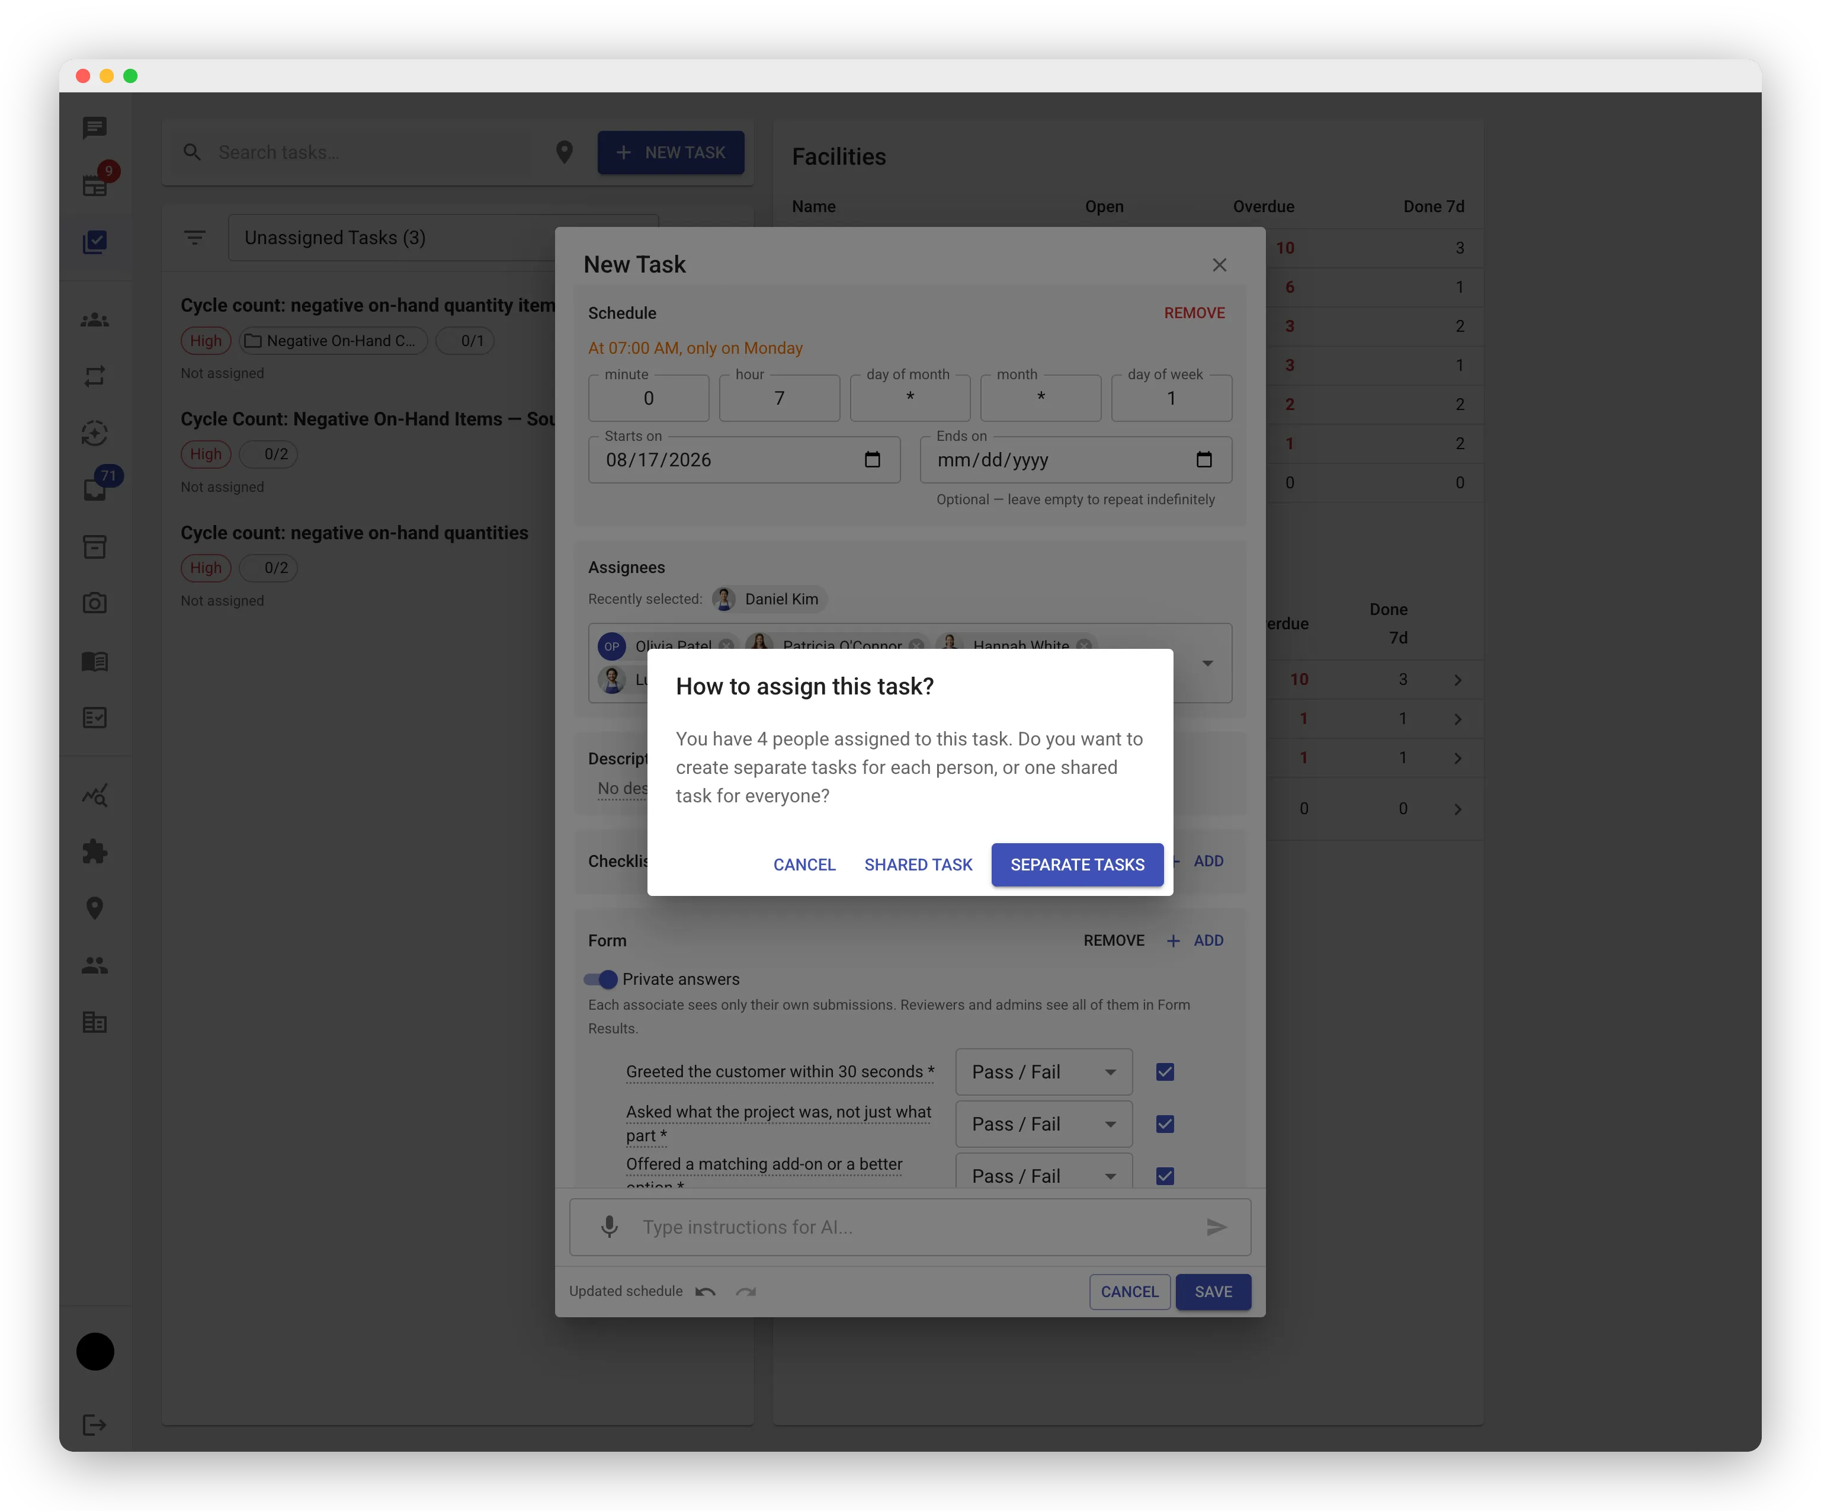This screenshot has width=1821, height=1511.
Task: Click Remove in the Form section
Action: click(1114, 940)
